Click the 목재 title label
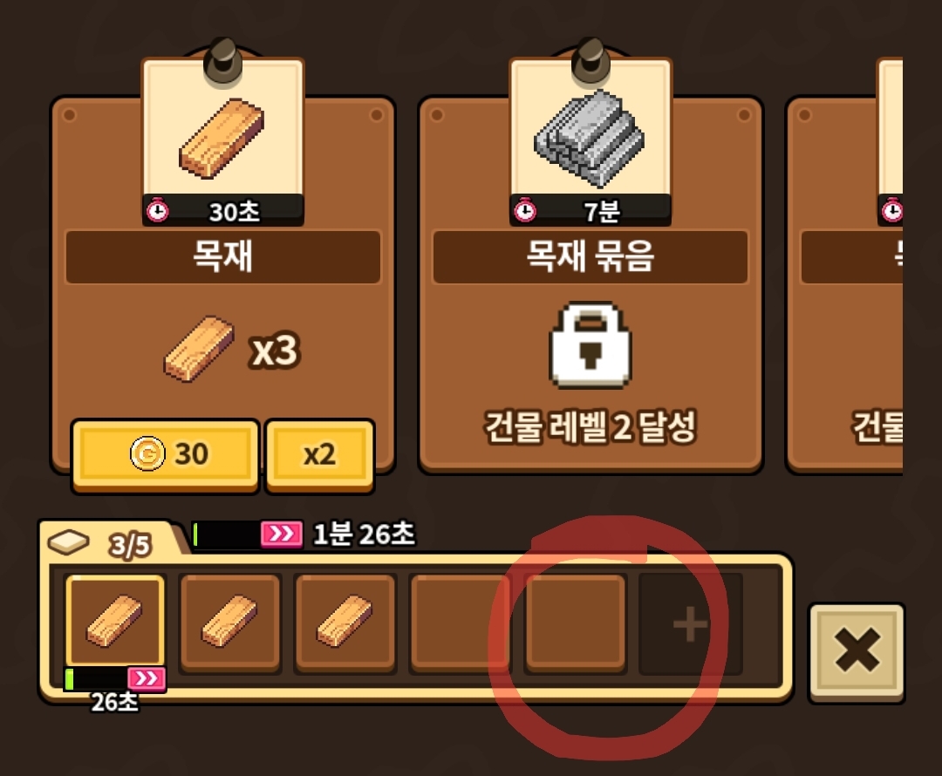Viewport: 942px width, 776px height. (223, 256)
